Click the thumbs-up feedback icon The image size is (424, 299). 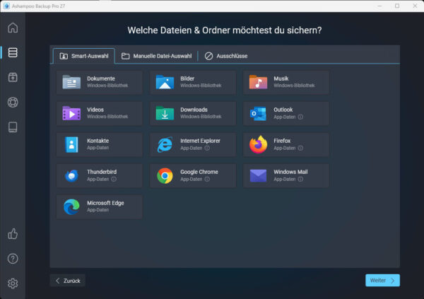pyautogui.click(x=13, y=234)
